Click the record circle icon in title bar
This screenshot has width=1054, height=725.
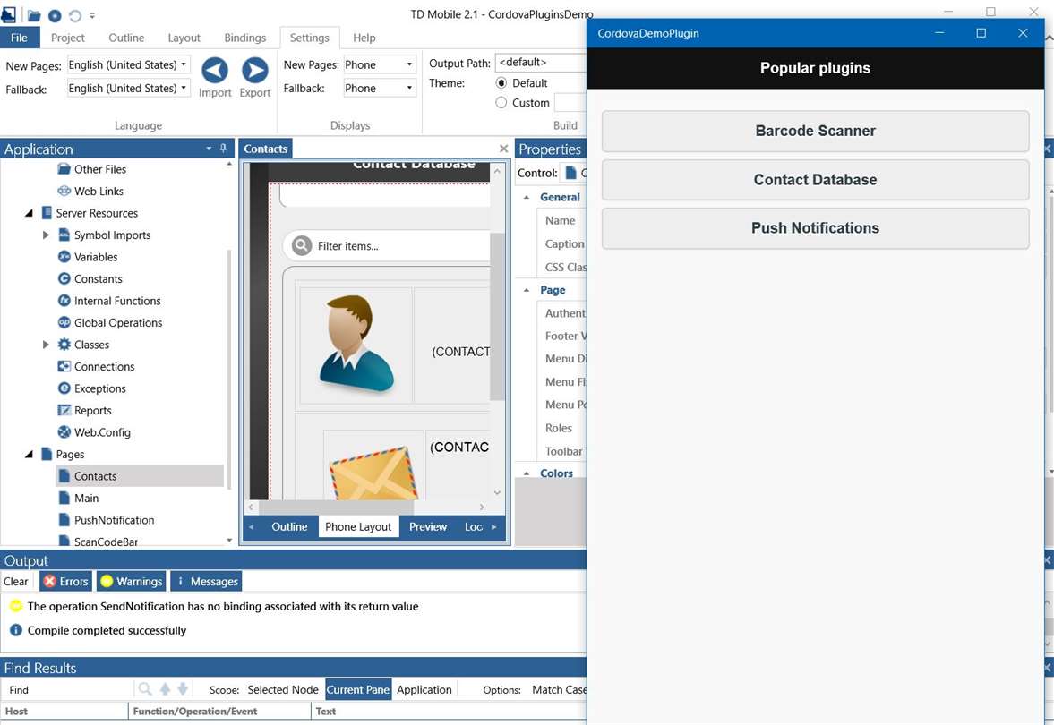[x=56, y=15]
